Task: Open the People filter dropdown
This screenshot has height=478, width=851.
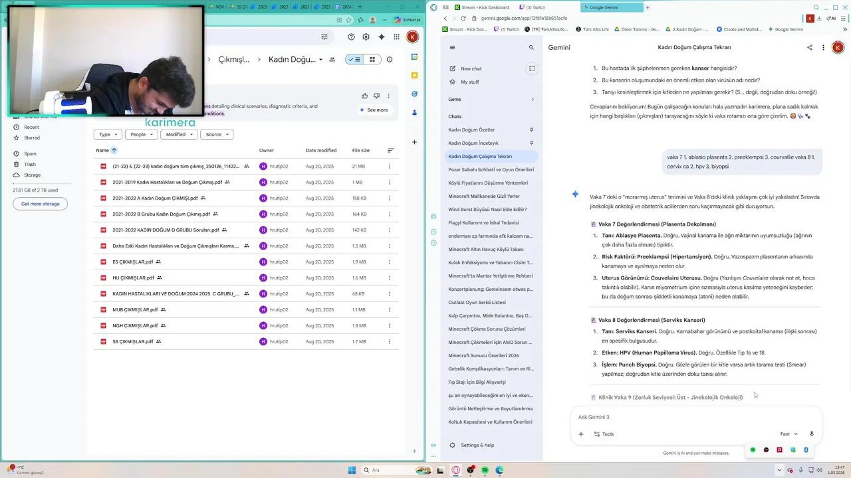Action: (142, 135)
